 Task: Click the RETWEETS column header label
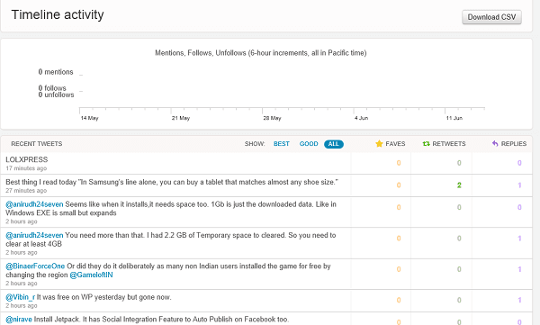point(449,144)
